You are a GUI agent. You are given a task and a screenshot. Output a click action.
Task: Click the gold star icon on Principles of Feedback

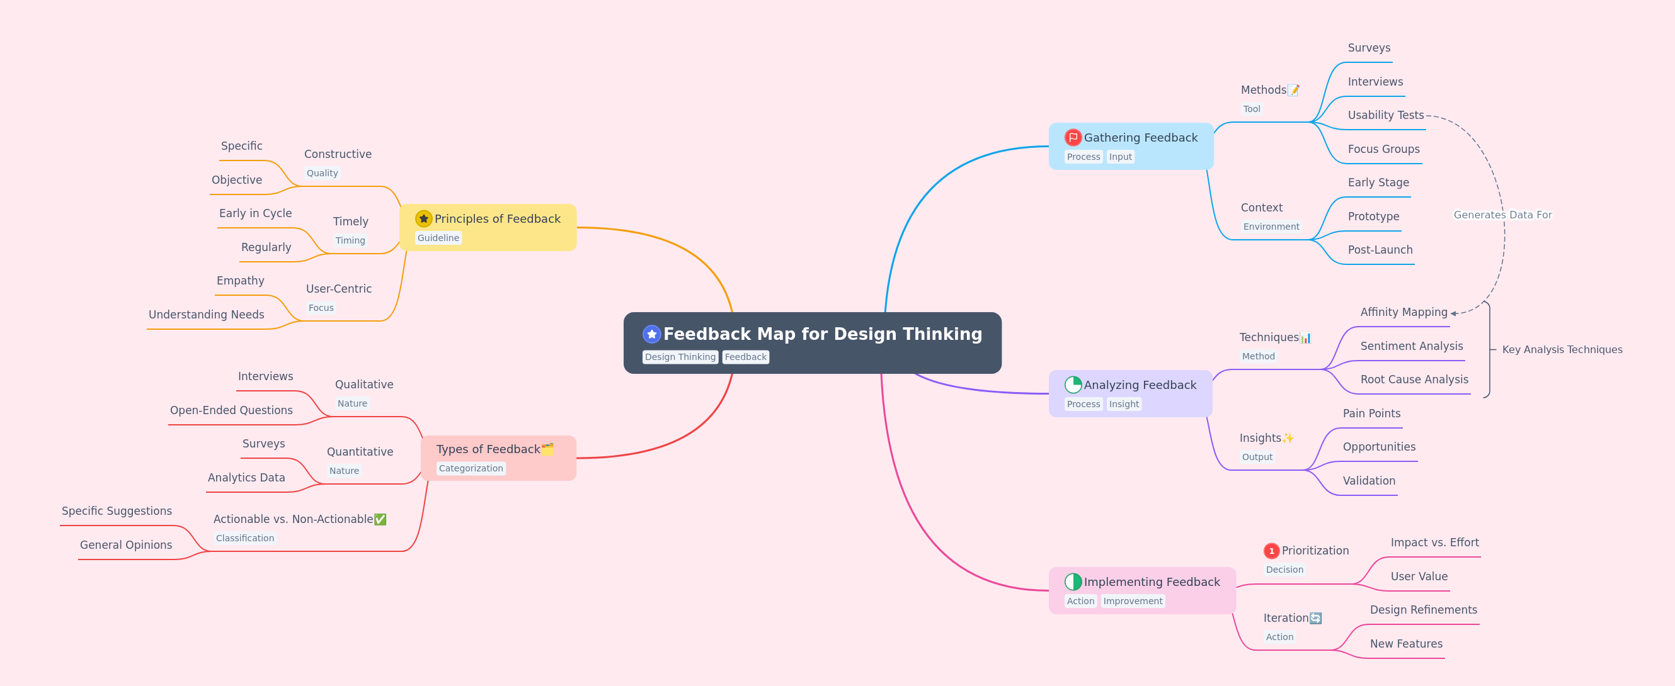[x=423, y=219]
